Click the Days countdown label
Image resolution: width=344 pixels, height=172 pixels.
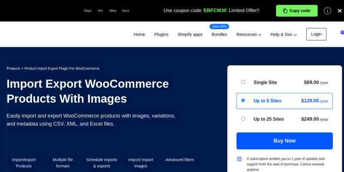88,10
